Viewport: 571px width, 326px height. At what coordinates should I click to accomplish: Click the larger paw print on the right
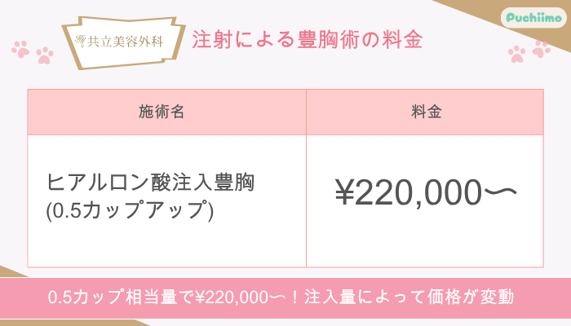pyautogui.click(x=517, y=54)
